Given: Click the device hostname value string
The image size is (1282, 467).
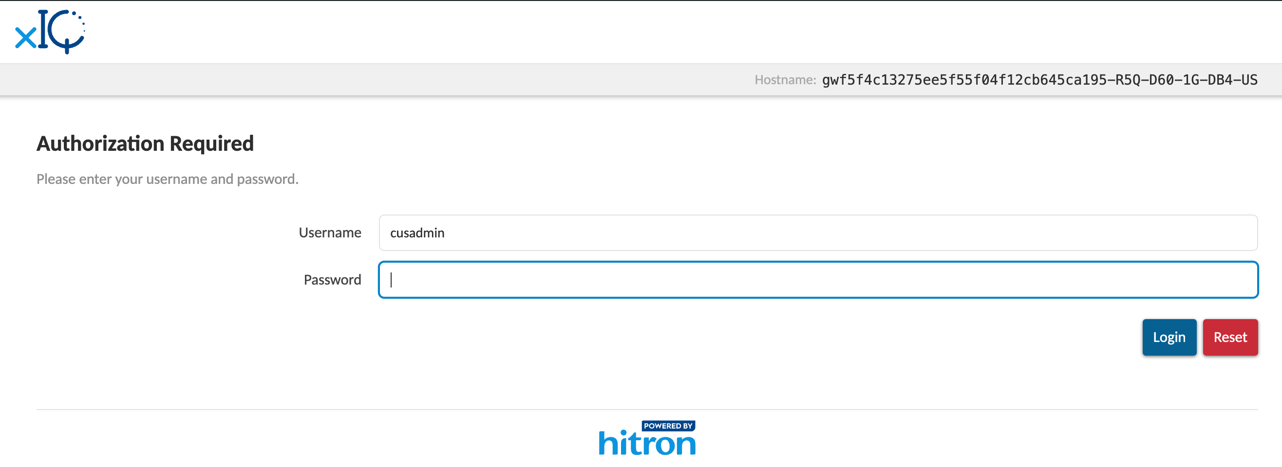Looking at the screenshot, I should pos(1039,80).
